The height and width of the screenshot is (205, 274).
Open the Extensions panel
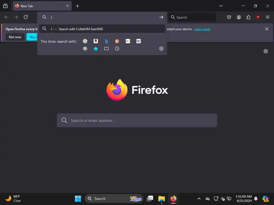(248, 17)
